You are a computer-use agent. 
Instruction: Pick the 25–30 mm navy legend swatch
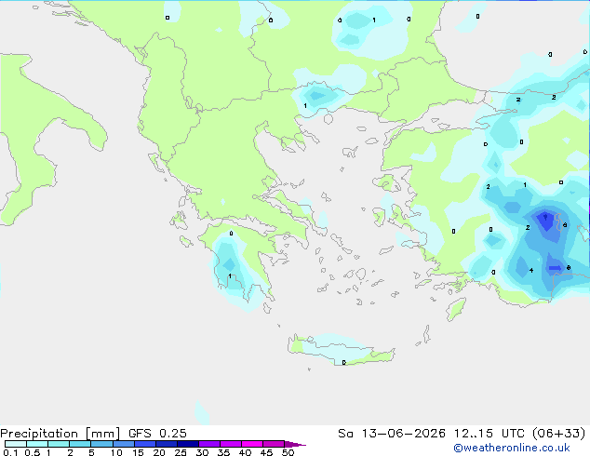click(188, 444)
